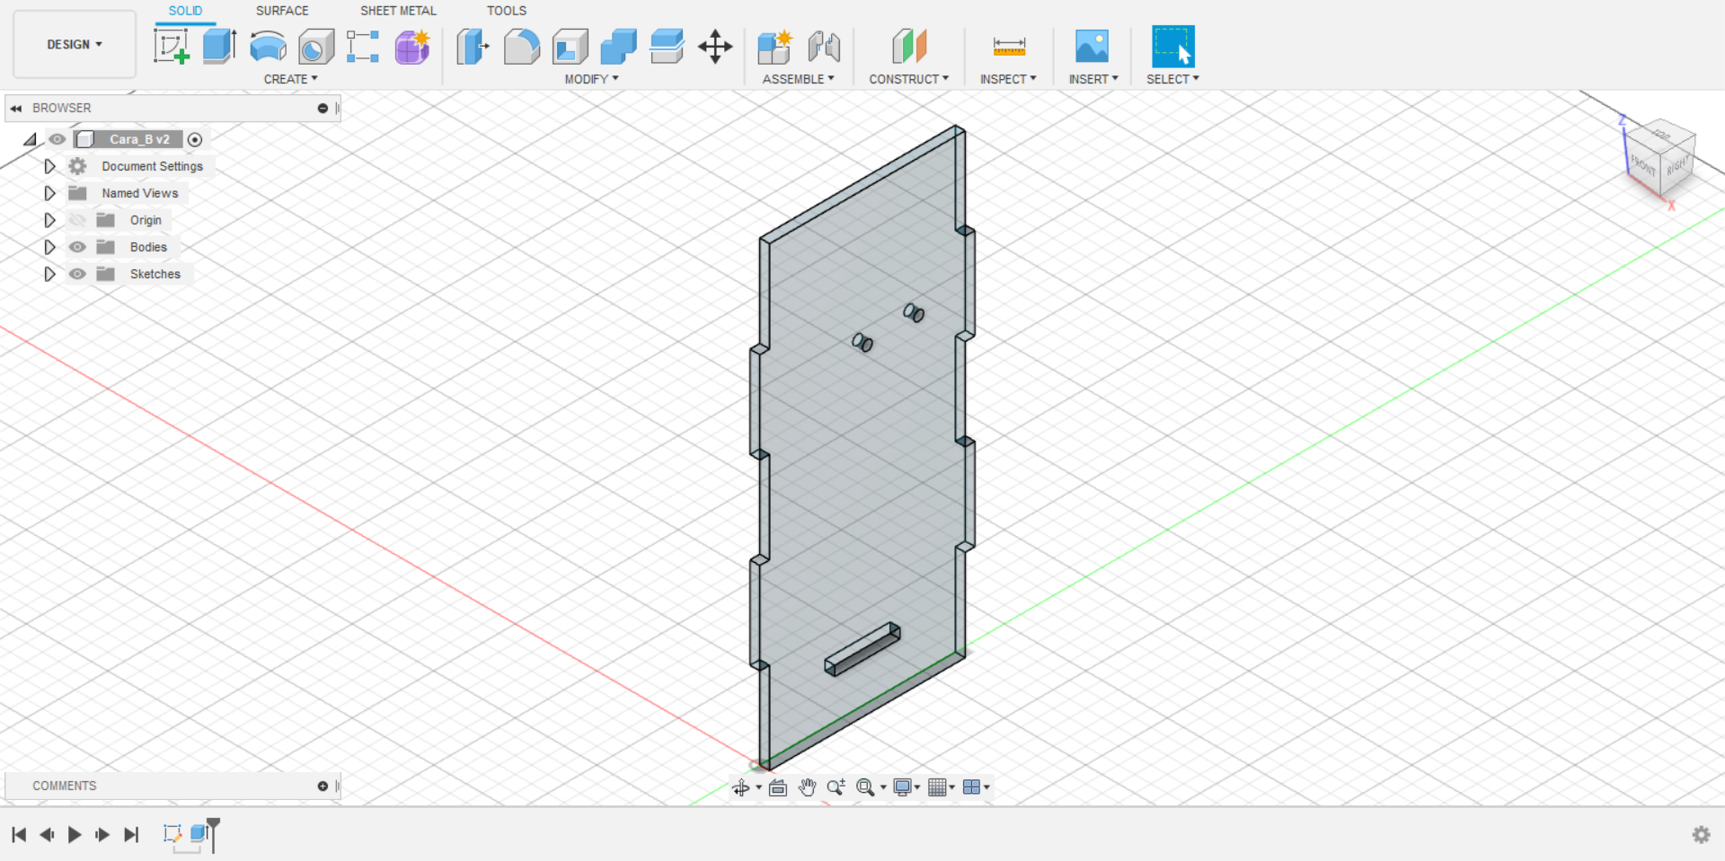Select the Hole tool

click(x=316, y=46)
